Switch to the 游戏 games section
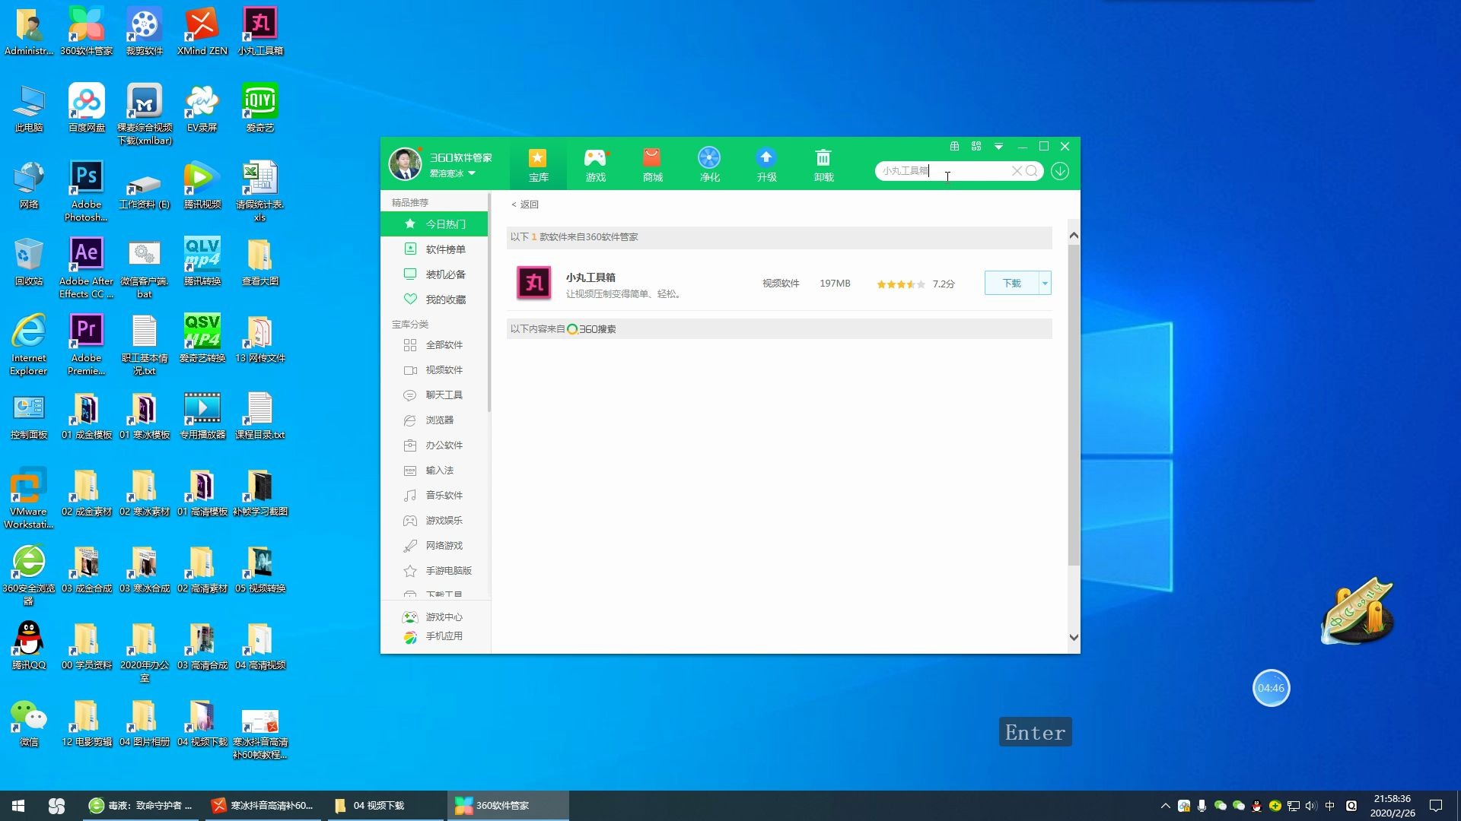Viewport: 1461px width, 821px height. click(x=595, y=163)
